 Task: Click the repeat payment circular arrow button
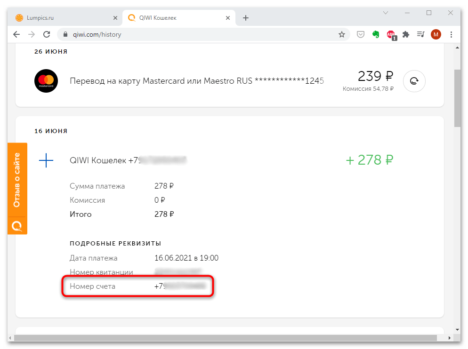click(x=414, y=81)
